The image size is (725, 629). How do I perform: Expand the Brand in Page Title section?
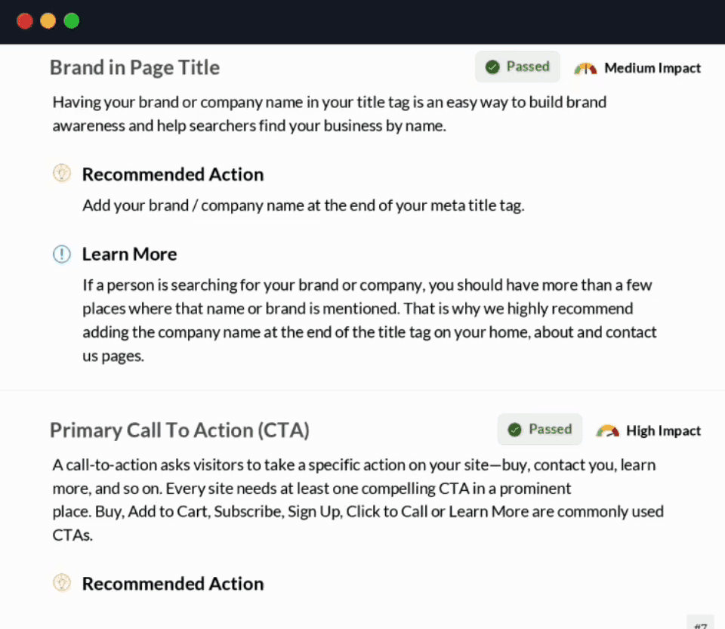point(134,67)
